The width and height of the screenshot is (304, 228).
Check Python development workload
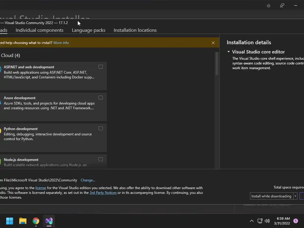(101, 128)
